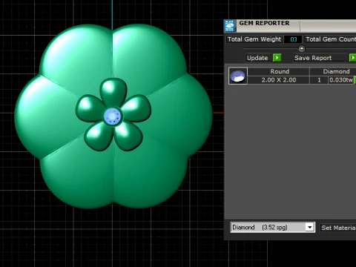
Task: Click the green arrow next to Update
Action: [x=277, y=58]
